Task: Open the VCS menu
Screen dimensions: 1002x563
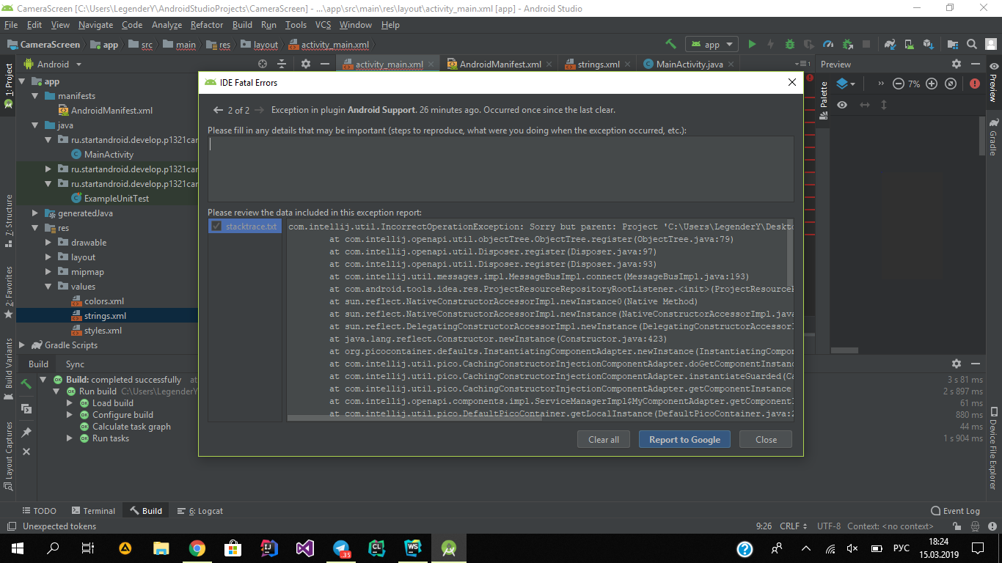Action: [323, 25]
